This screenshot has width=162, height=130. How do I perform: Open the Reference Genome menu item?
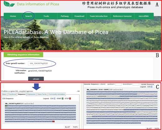pos(122,16)
